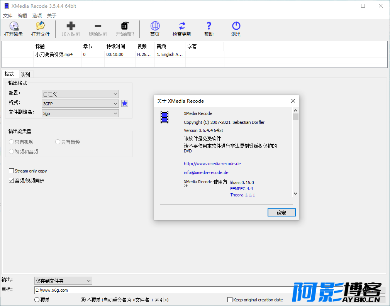Open the Home page (首页) globe icon

click(155, 26)
